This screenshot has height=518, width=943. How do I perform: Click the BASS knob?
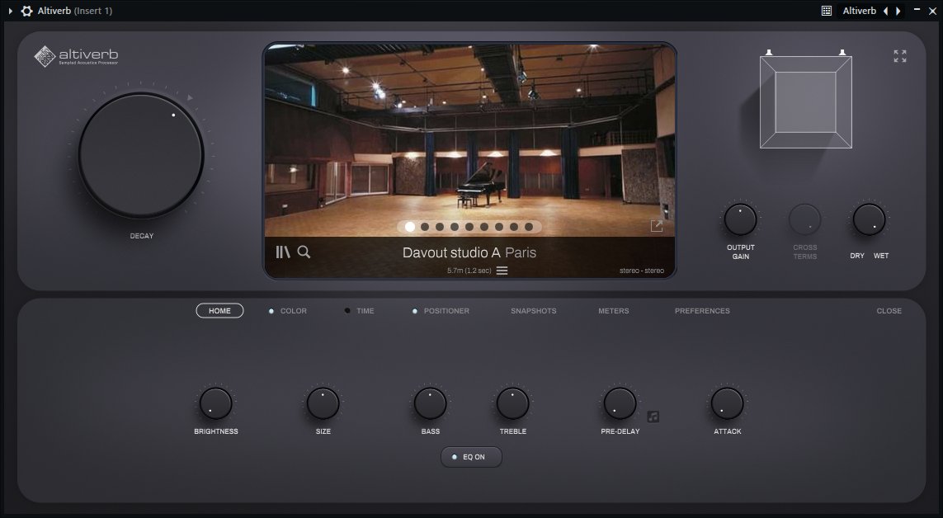(431, 403)
